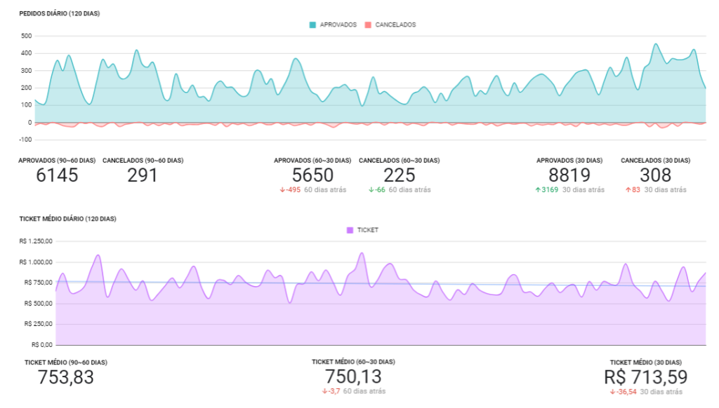Click the R$ 1.250,00 y-axis label
The image size is (719, 408).
36,241
